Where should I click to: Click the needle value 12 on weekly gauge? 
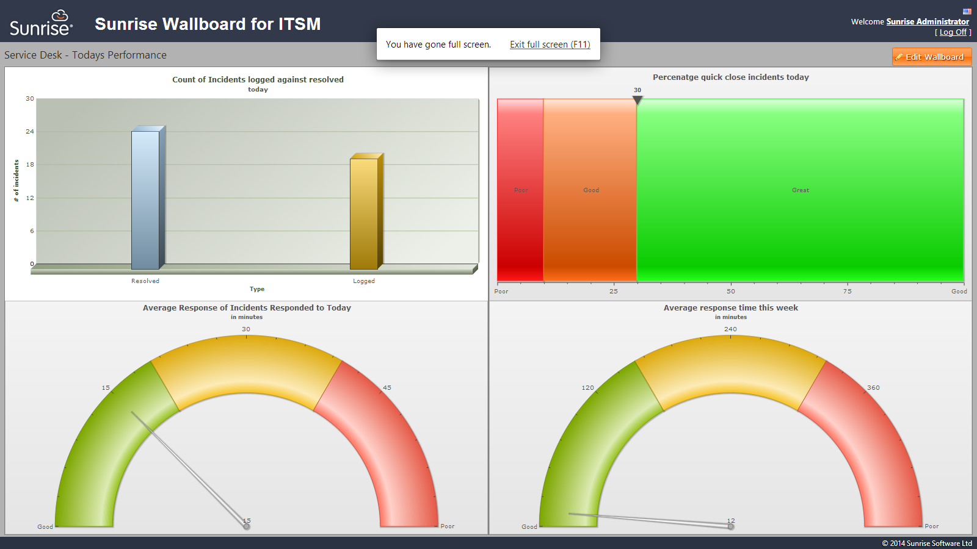point(731,521)
